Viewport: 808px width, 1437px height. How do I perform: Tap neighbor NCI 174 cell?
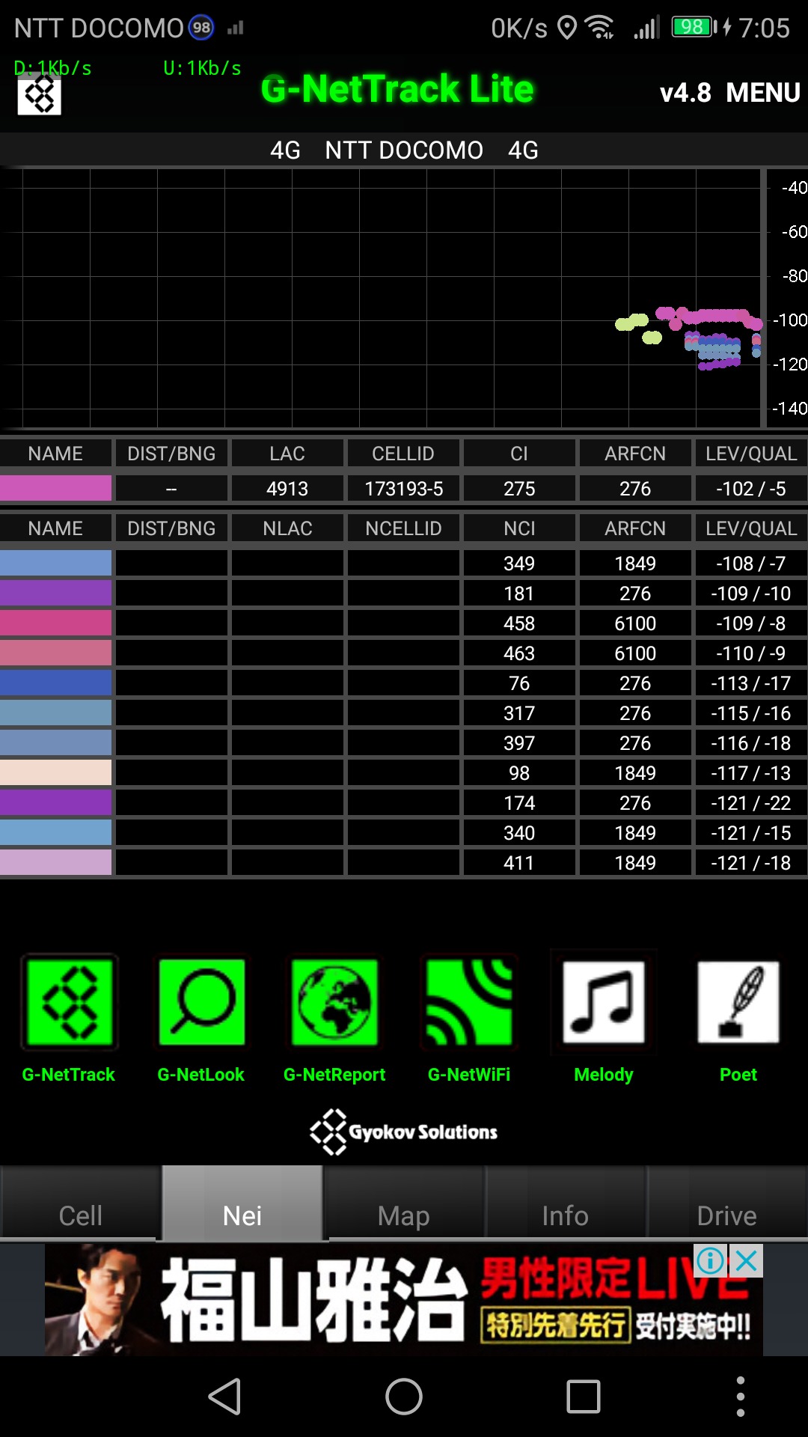[519, 802]
